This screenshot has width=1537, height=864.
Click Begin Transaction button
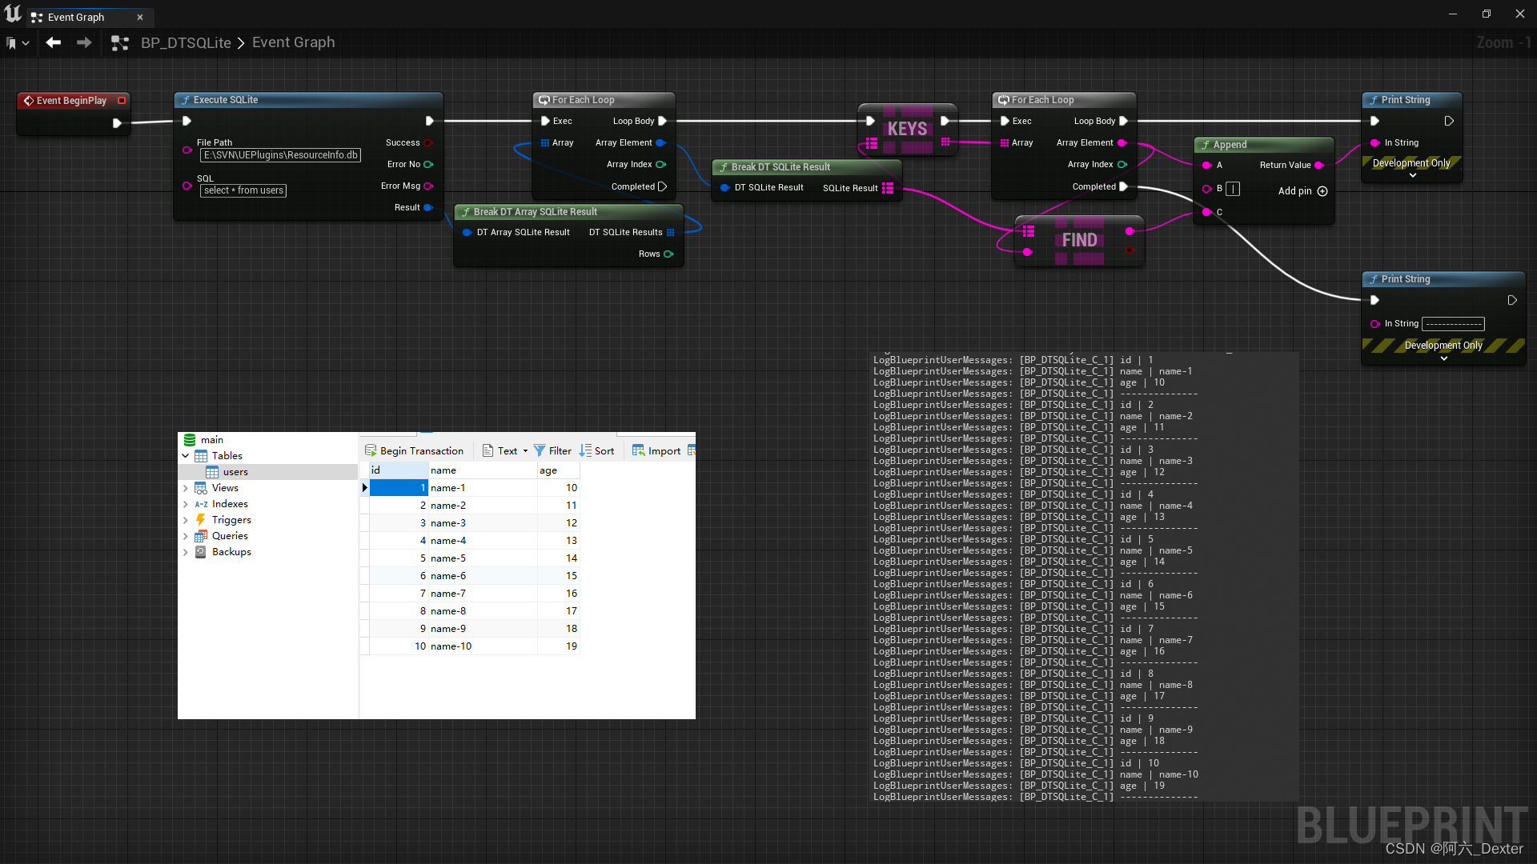414,450
